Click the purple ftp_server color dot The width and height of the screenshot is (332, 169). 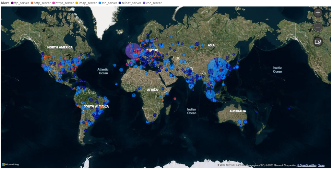coord(12,3)
